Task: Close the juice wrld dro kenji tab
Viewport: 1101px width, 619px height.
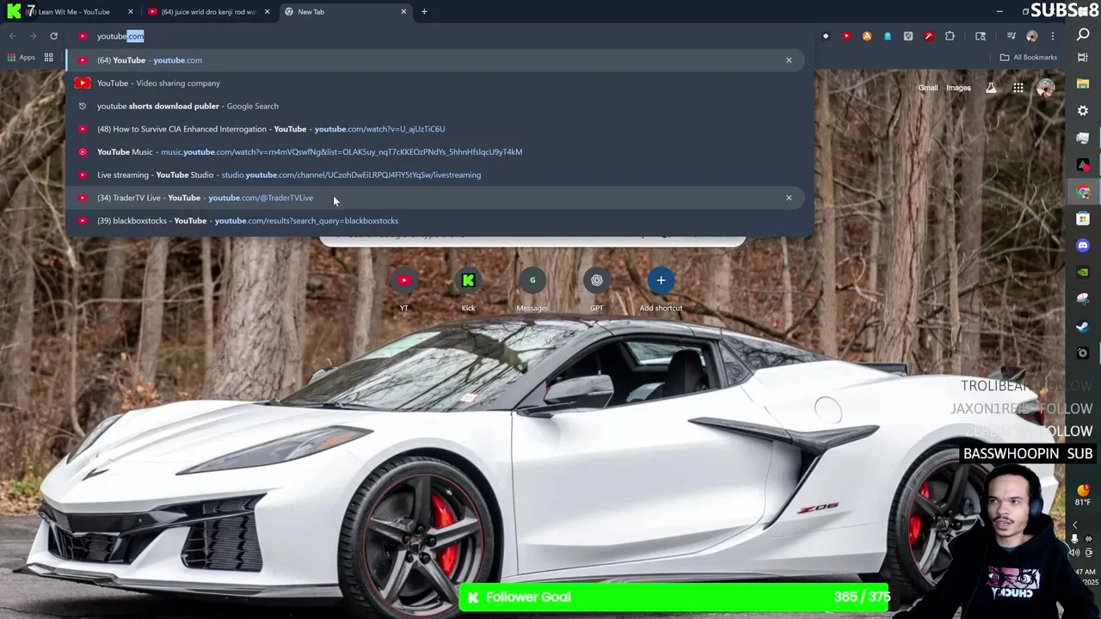Action: [267, 12]
